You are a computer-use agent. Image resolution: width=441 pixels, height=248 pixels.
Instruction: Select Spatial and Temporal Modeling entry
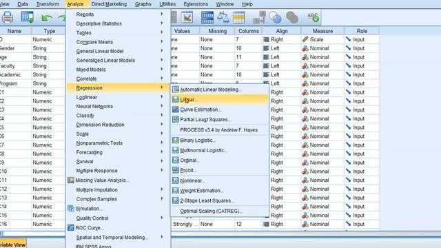112,237
